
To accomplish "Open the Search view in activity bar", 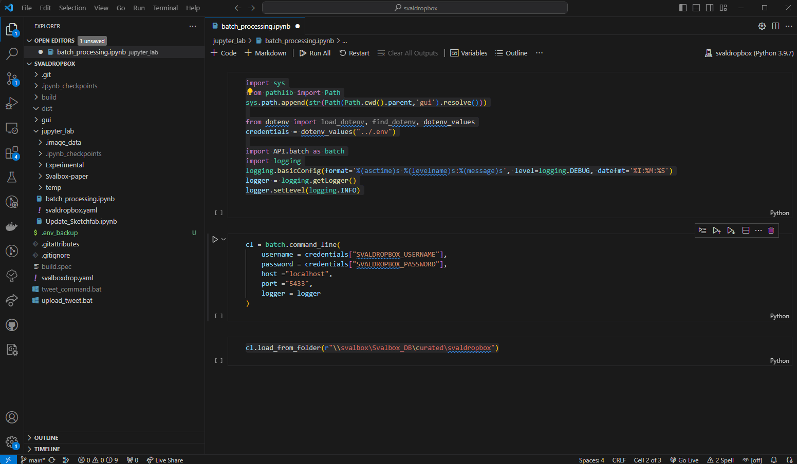I will click(x=11, y=53).
